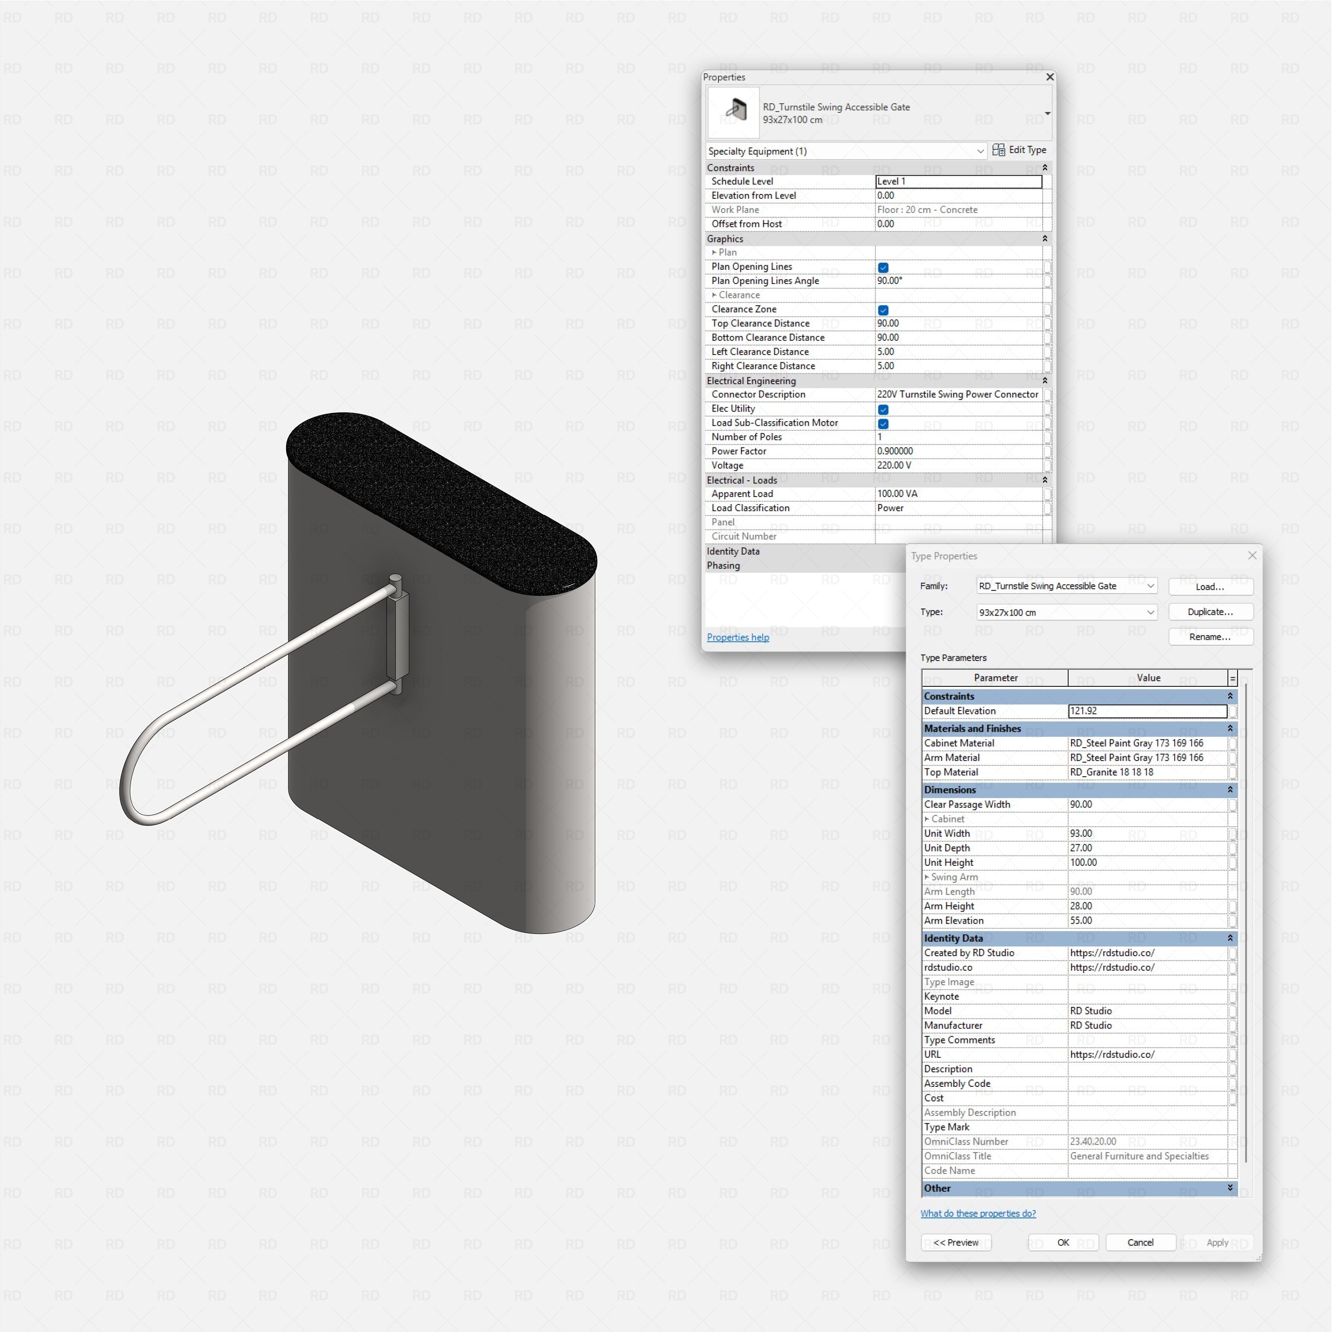Collapse the Graphics section in Properties
The image size is (1332, 1332).
coord(1044,239)
